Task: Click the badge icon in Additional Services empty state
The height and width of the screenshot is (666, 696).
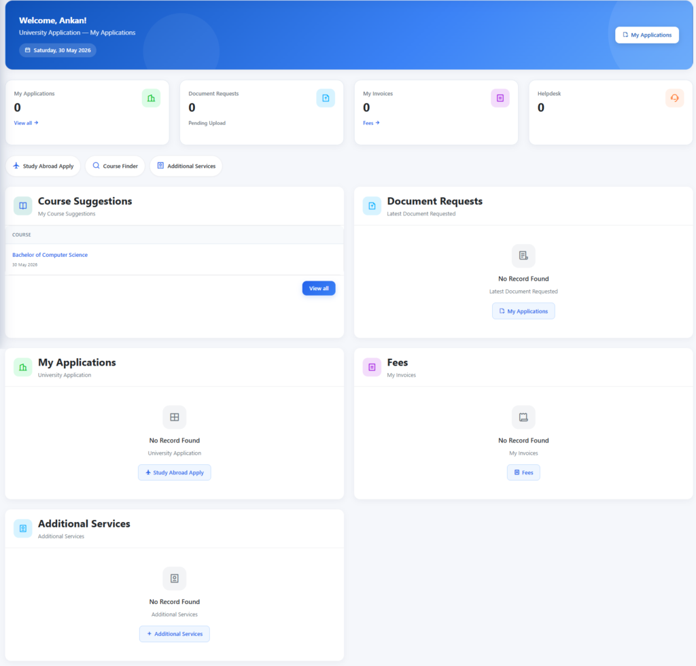Action: (x=175, y=578)
